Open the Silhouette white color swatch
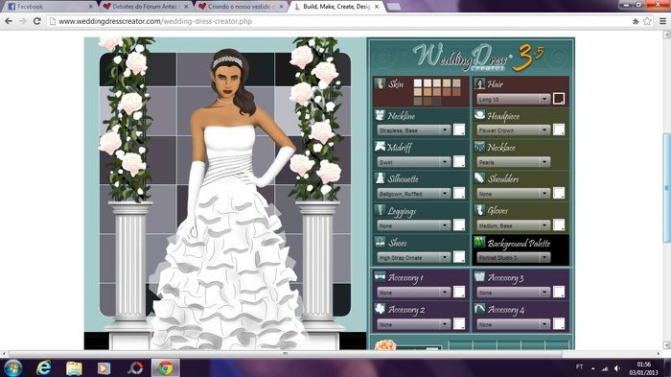This screenshot has width=671, height=377. 459,193
